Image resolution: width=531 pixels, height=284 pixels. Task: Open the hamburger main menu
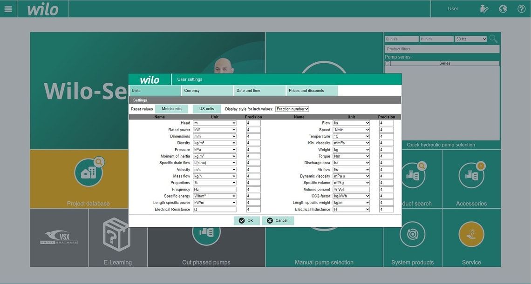8,9
